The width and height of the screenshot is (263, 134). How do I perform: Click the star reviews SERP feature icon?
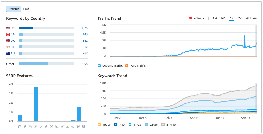46,126
